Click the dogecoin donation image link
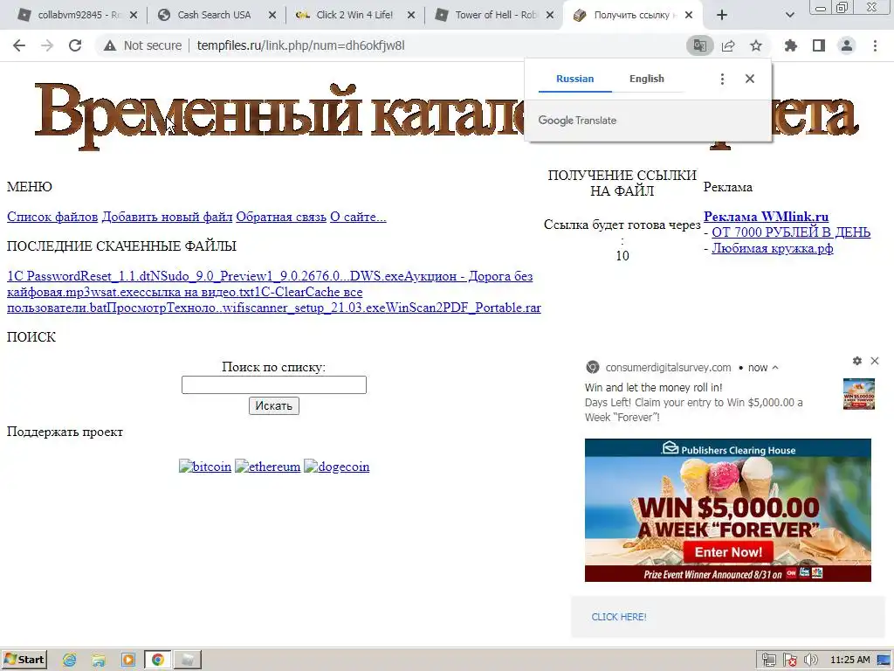 (336, 467)
